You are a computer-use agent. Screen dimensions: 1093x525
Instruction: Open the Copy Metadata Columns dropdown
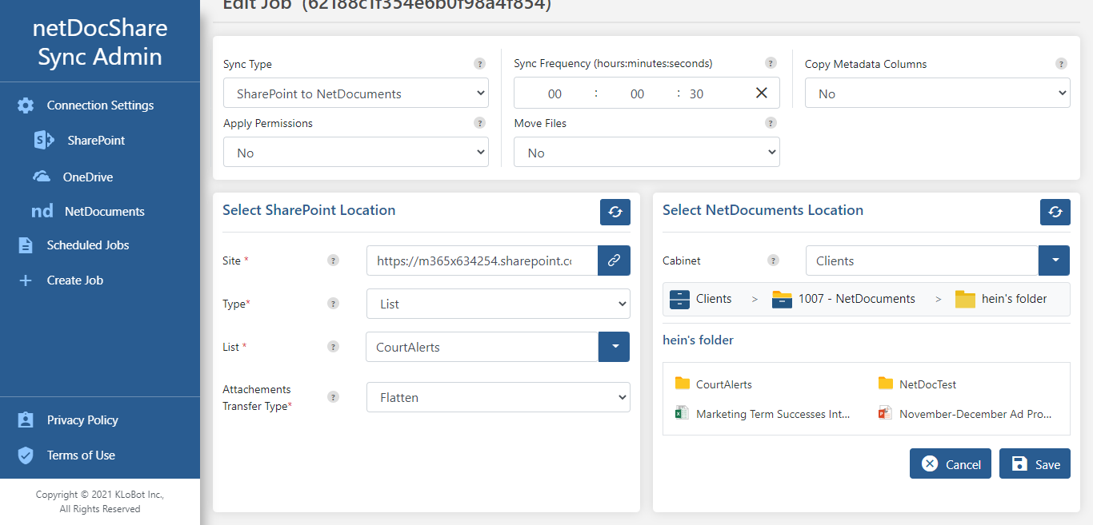point(938,93)
